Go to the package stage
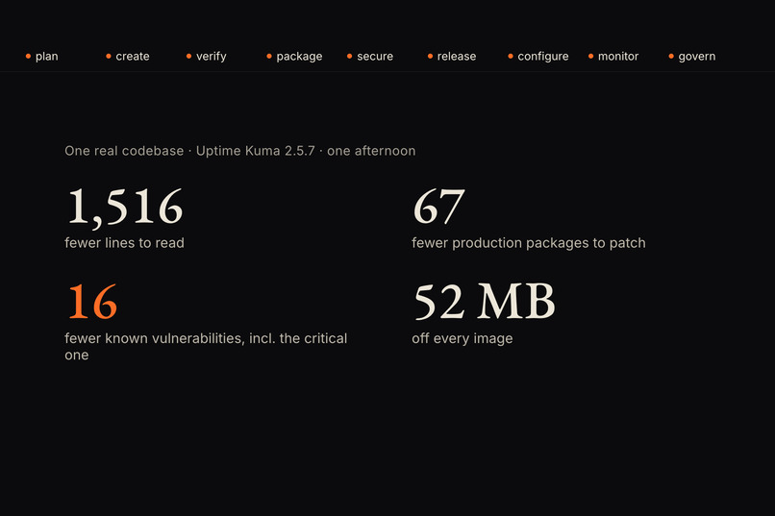Viewport: 775px width, 516px height. click(x=294, y=57)
